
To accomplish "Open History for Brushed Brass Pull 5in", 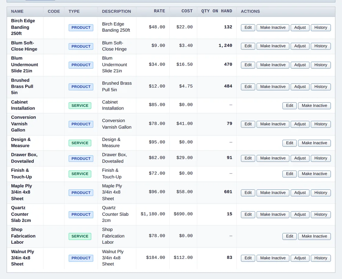I will [x=321, y=87].
